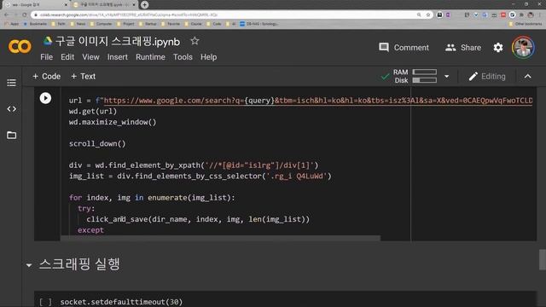Open the Computer bookmarks folder

click(x=101, y=24)
